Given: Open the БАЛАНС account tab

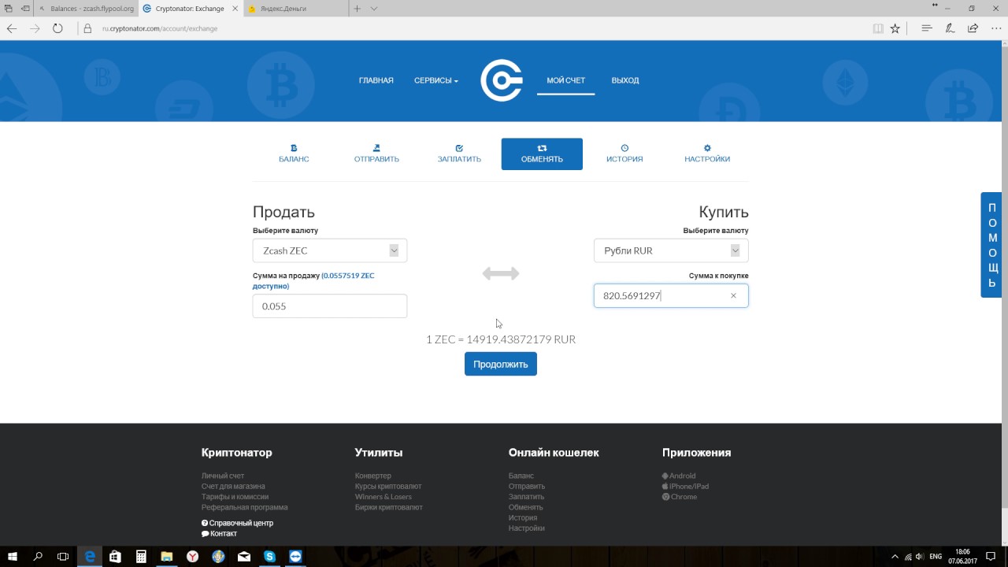Looking at the screenshot, I should (294, 154).
